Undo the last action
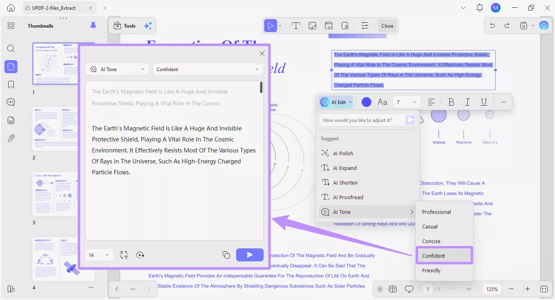The height and width of the screenshot is (300, 555). (492, 26)
